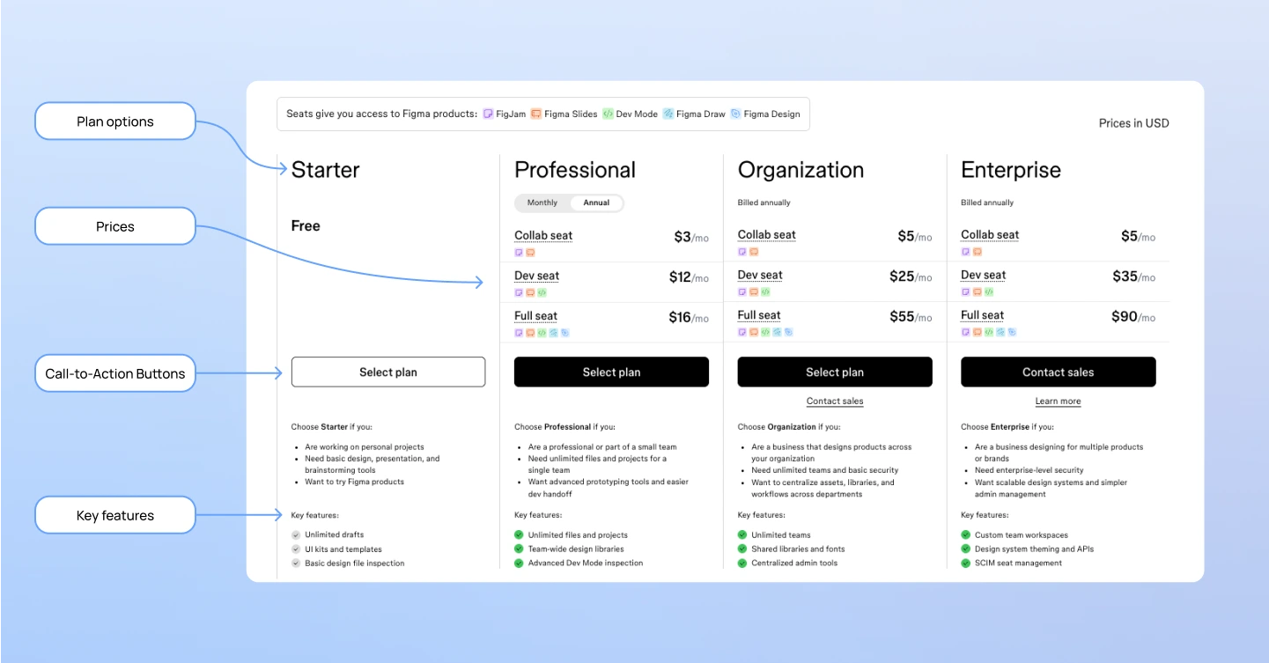
Task: Click green check beside Unlimited teams
Action: 742,534
